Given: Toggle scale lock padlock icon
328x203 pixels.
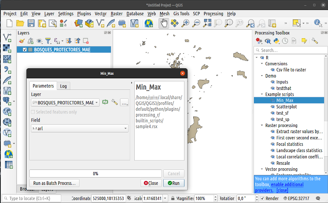Looking at the screenshot, I should 173,198.
